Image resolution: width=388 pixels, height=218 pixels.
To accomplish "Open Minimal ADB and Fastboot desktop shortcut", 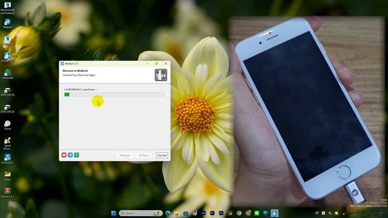I will pyautogui.click(x=7, y=8).
